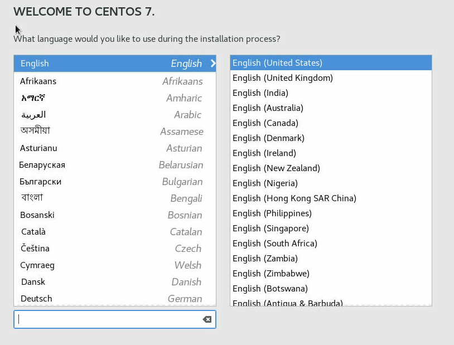Choose English (Singapore) locale
The height and width of the screenshot is (345, 454).
point(331,229)
